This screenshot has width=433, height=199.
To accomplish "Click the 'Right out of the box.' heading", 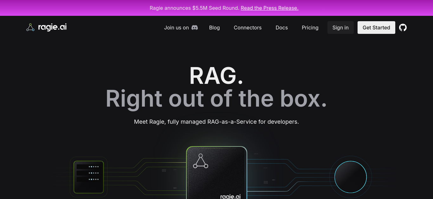I will pos(216,99).
